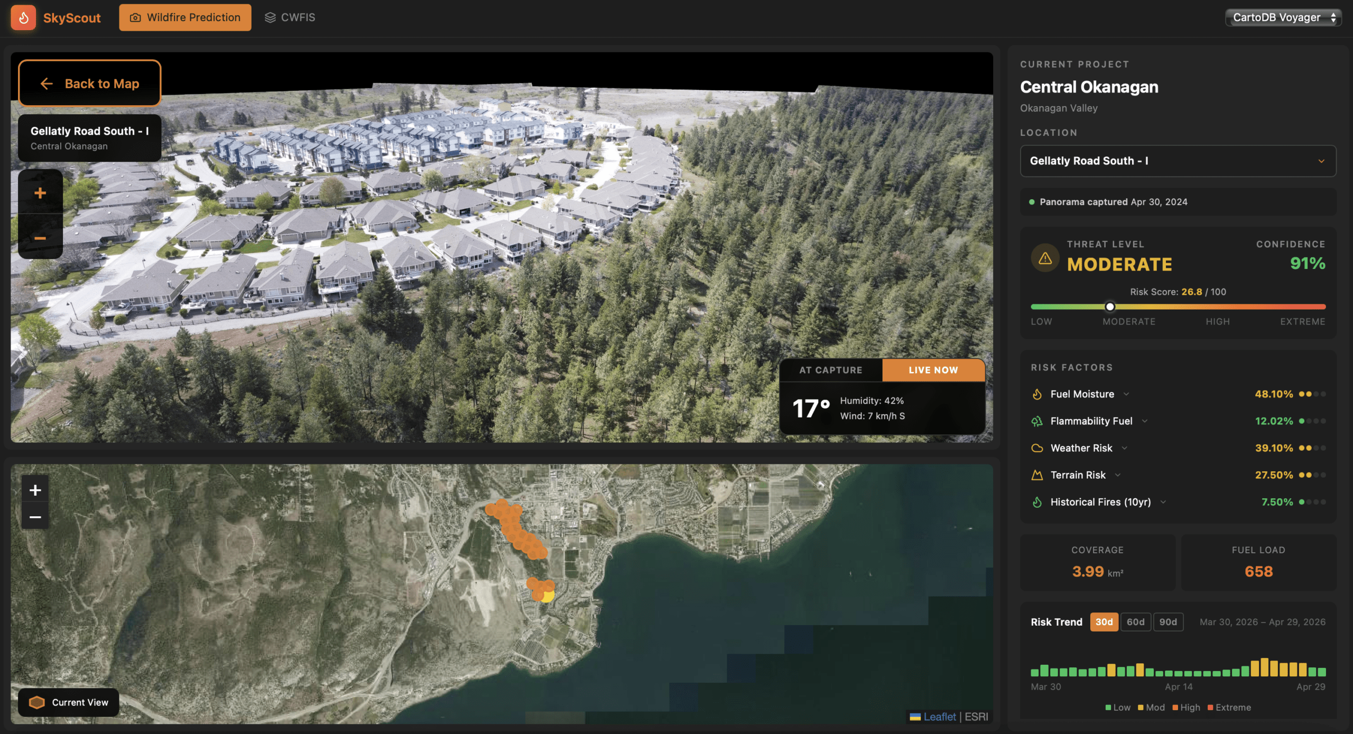
Task: Zoom in on the satellite map
Action: [35, 490]
